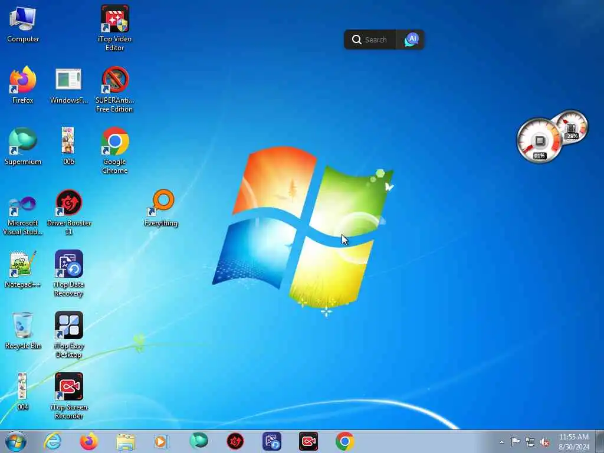Image resolution: width=604 pixels, height=453 pixels.
Task: Select the WindowsF... desktop file
Action: 68,86
